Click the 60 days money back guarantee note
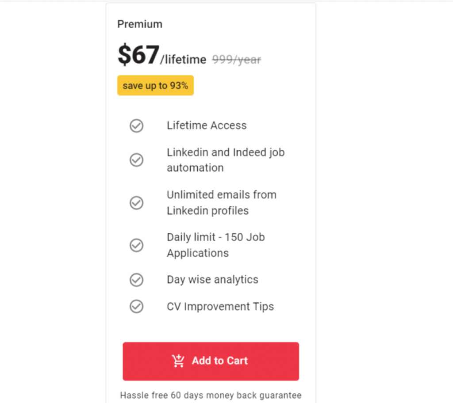Screen dimensions: 453x403 coord(211,395)
